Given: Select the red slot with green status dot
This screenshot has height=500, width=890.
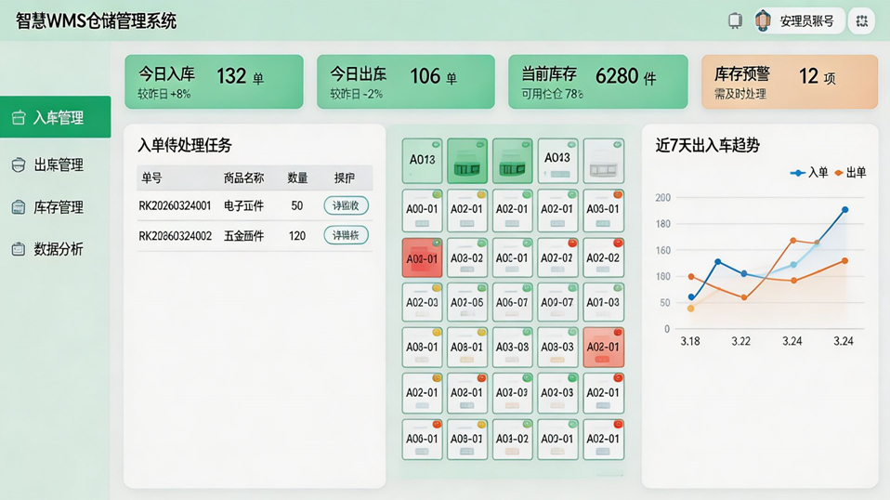Looking at the screenshot, I should (x=423, y=257).
